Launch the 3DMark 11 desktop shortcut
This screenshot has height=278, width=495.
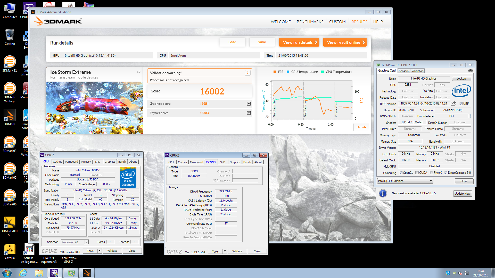click(10, 64)
